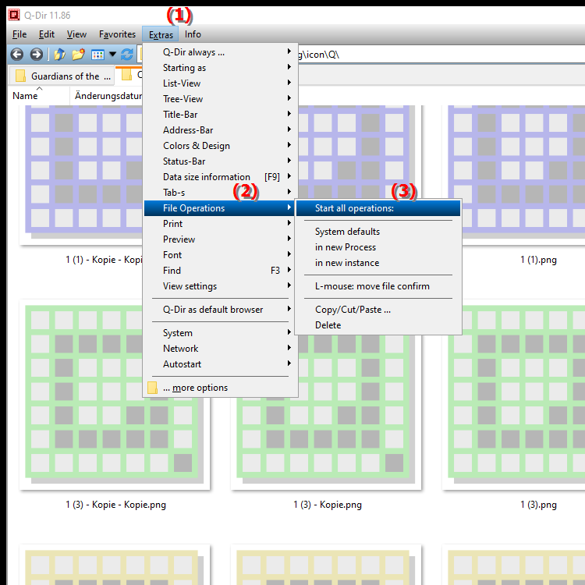The height and width of the screenshot is (585, 585).
Task: Open Data size information submenu
Action: pyautogui.click(x=221, y=177)
